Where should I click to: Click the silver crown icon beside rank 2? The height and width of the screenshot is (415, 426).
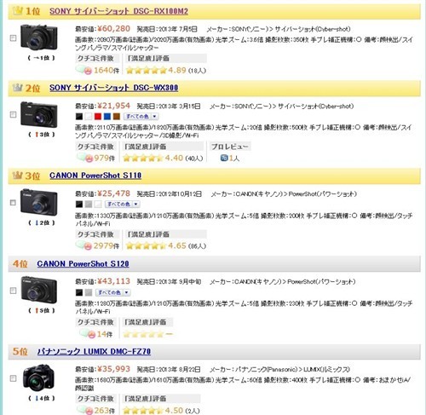point(18,88)
